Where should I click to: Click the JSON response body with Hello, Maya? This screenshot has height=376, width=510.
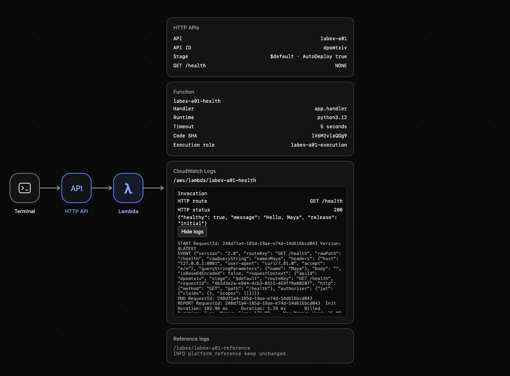click(x=257, y=220)
